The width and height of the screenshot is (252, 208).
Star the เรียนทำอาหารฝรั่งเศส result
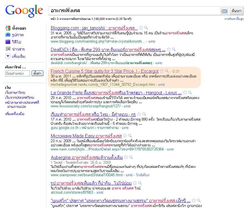click(139, 114)
